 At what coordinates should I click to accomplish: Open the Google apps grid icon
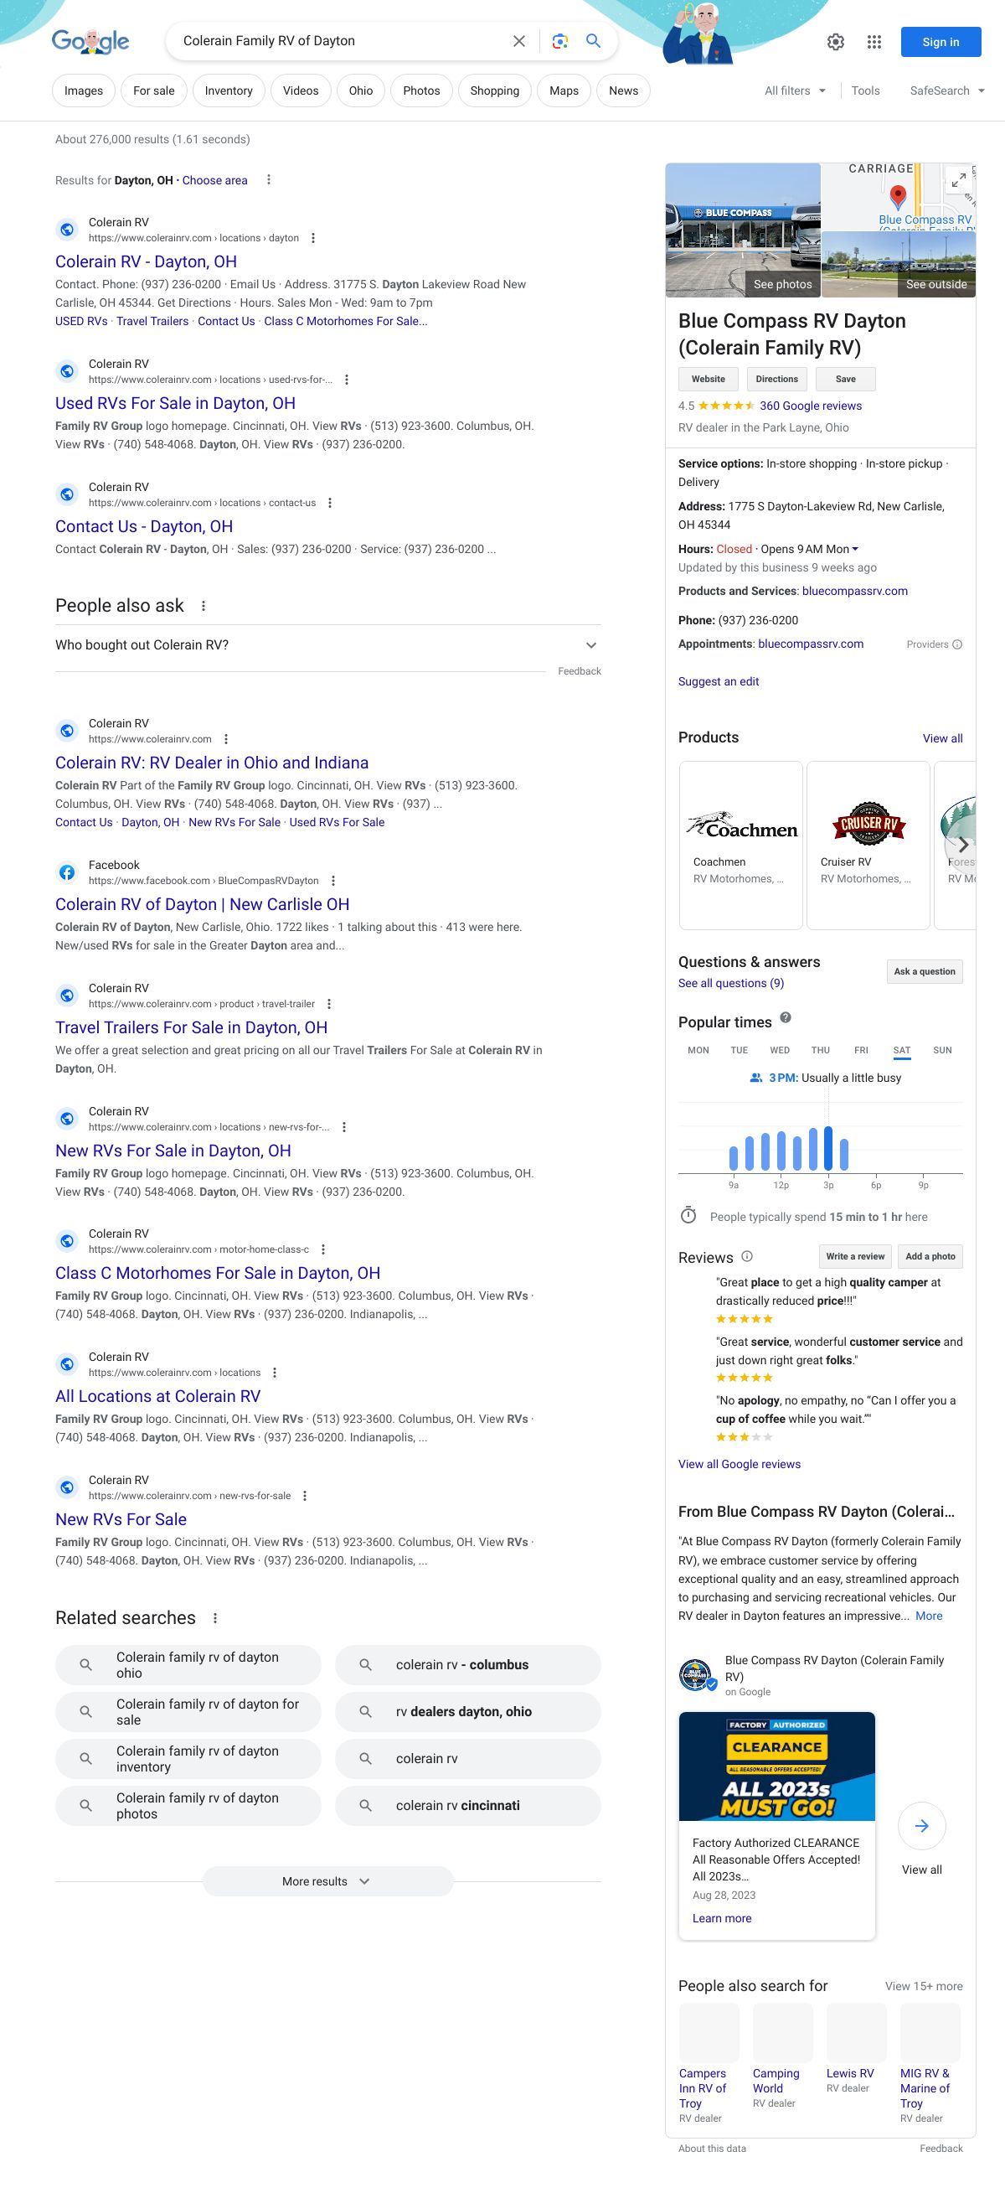coord(874,42)
